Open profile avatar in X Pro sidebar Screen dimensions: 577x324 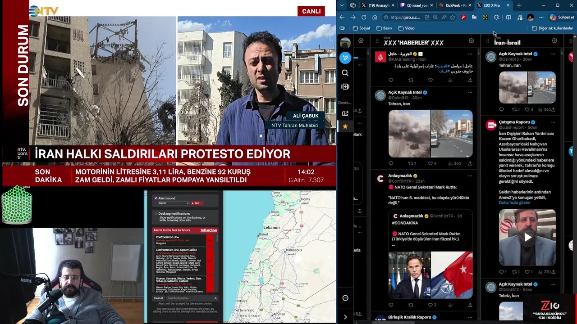click(345, 43)
